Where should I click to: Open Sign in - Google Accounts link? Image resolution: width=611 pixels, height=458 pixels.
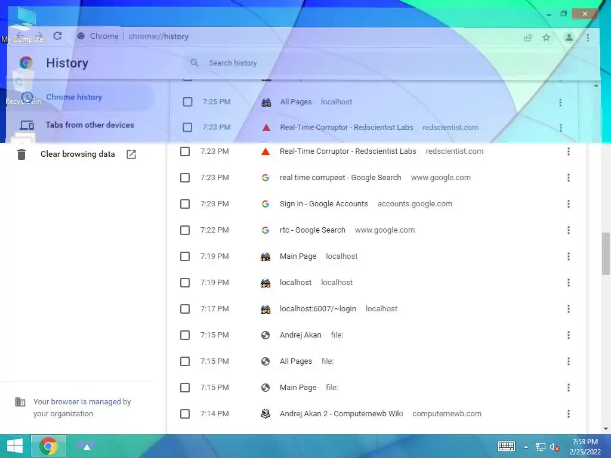tap(323, 204)
